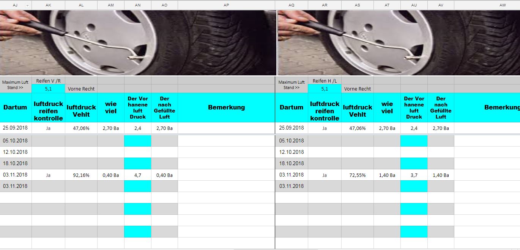Click the 1,40 Ba cell in column AT
520x250 pixels.
click(x=387, y=175)
